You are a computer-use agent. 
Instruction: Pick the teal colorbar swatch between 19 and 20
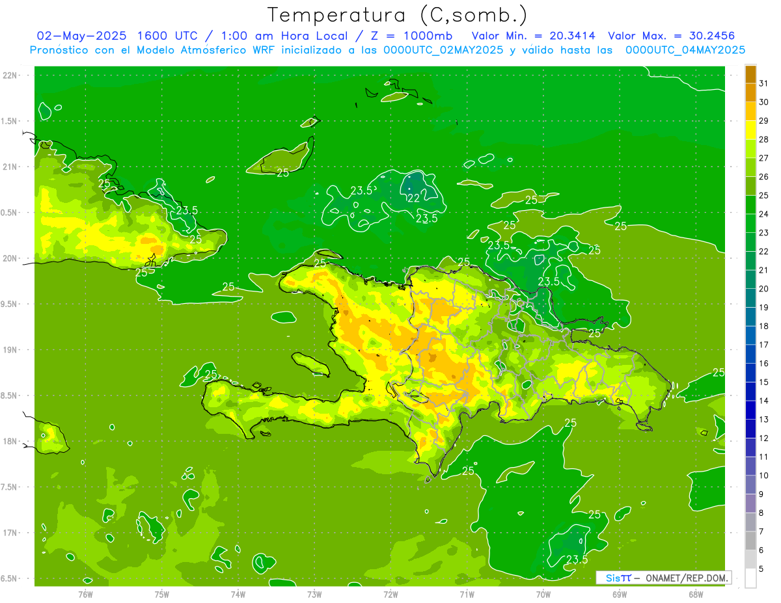750,299
